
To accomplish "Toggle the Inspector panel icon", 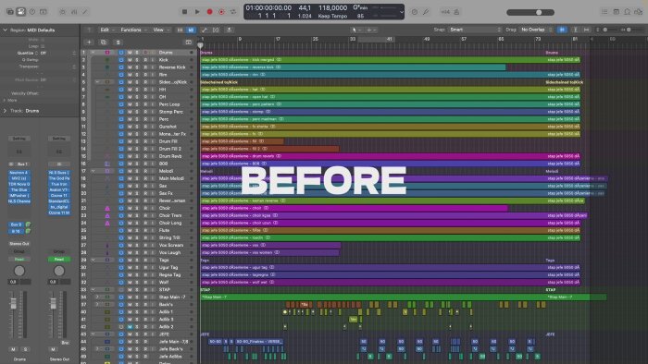I will (20, 12).
